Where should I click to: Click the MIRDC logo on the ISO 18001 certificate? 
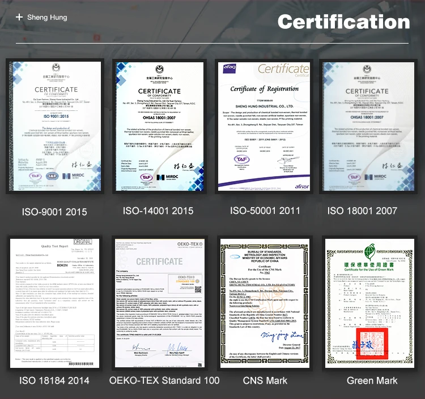coord(375,177)
